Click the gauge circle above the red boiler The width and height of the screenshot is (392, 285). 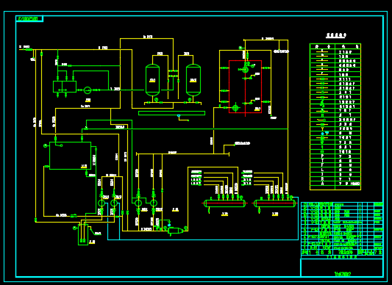(x=240, y=48)
